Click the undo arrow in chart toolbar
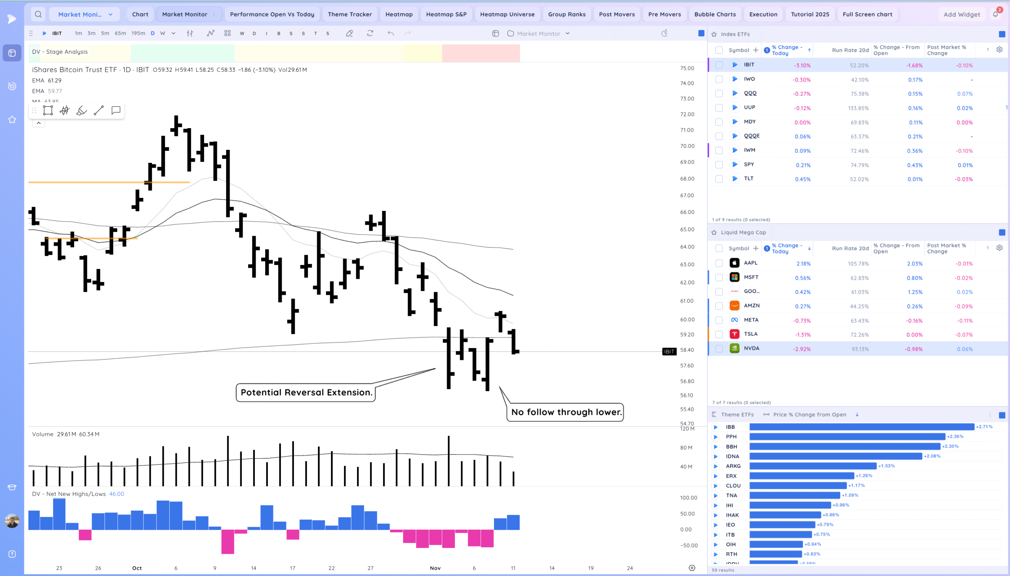 pos(391,34)
